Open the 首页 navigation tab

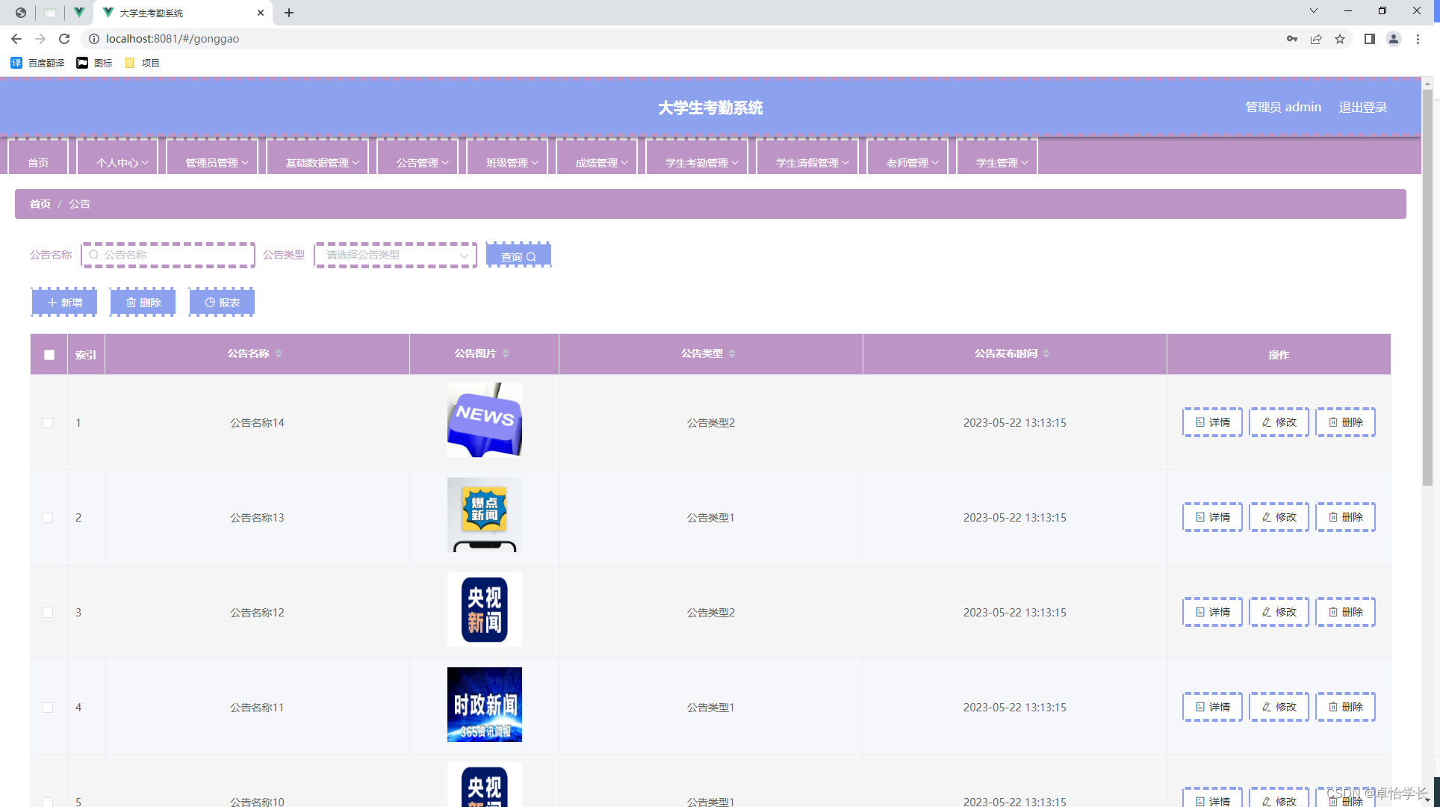(x=38, y=162)
